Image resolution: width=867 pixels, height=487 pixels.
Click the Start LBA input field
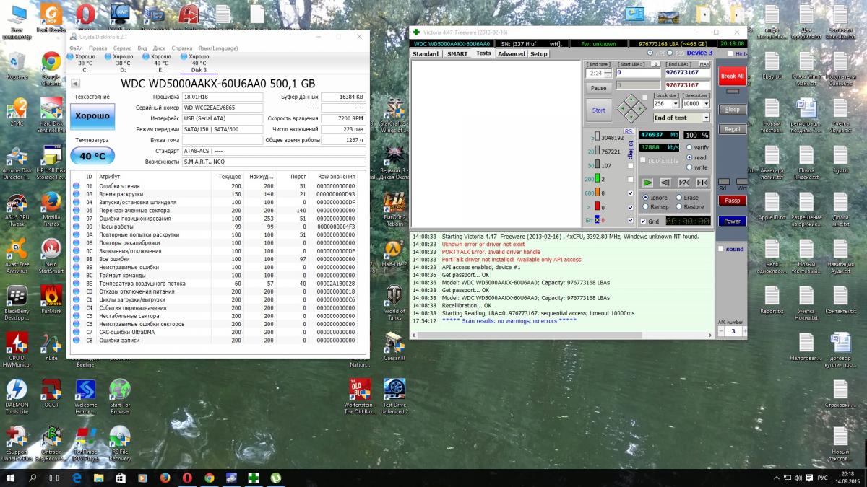[638, 73]
